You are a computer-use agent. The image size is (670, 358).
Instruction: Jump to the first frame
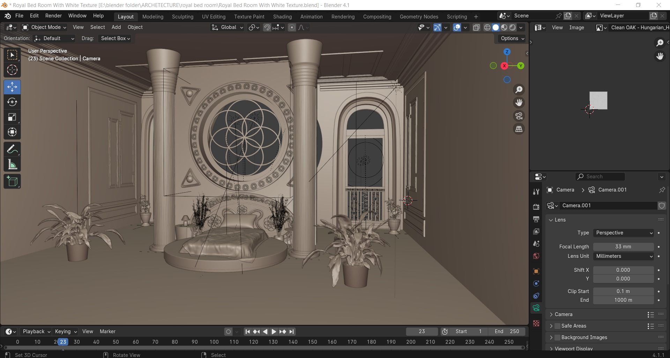[247, 331]
